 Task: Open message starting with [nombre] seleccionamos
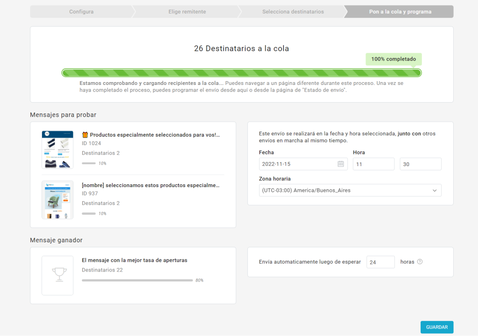pos(150,185)
